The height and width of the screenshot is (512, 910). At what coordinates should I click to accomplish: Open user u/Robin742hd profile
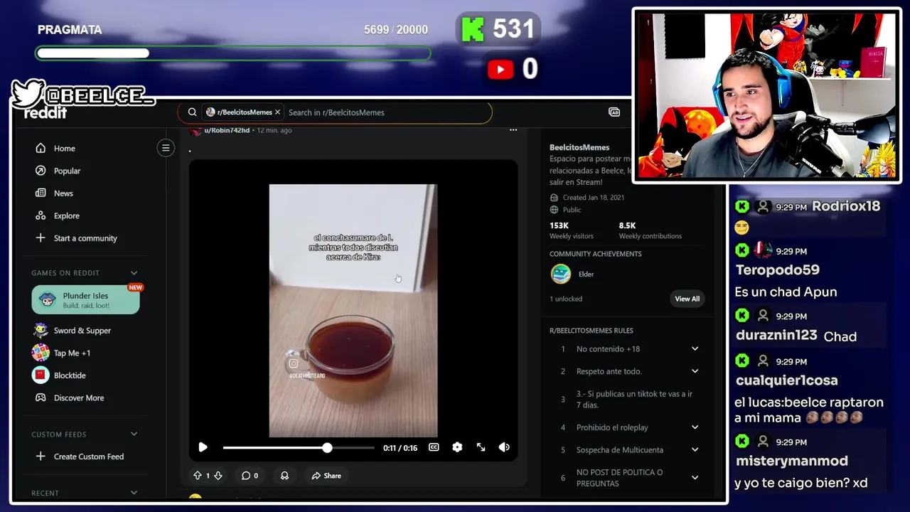click(227, 130)
